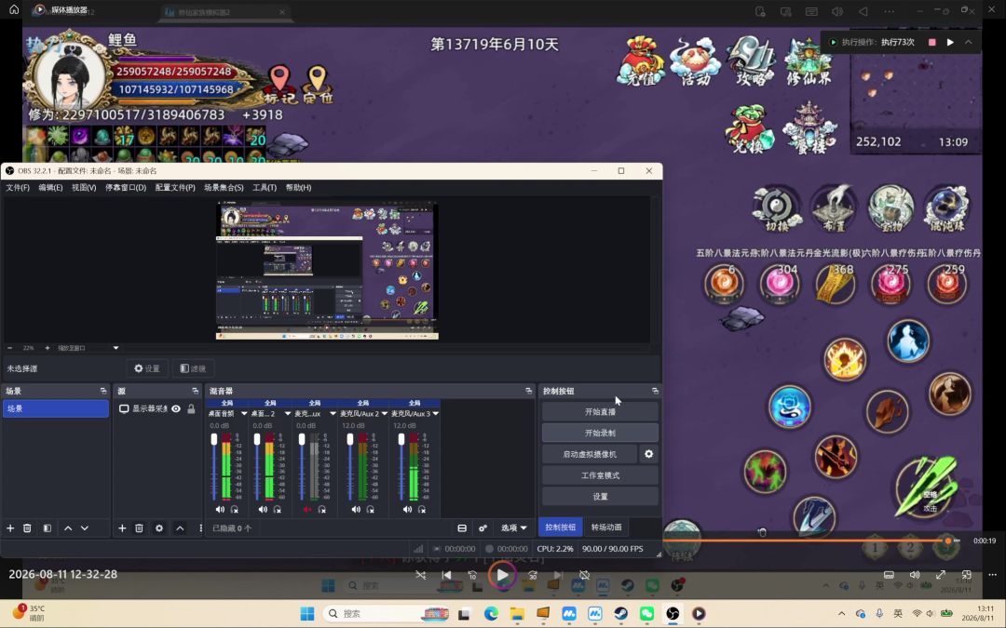Screen dimensions: 1006x628
Task: Skip back 10 seconds in the player
Action: [x=472, y=575]
